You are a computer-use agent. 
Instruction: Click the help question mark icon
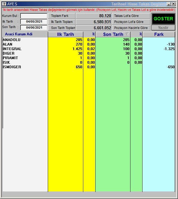coord(4,4)
